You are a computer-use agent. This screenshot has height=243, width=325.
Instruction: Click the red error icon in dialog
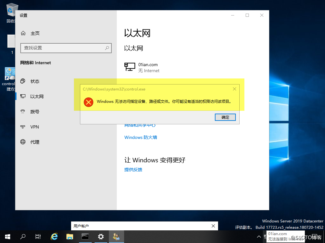[89, 102]
